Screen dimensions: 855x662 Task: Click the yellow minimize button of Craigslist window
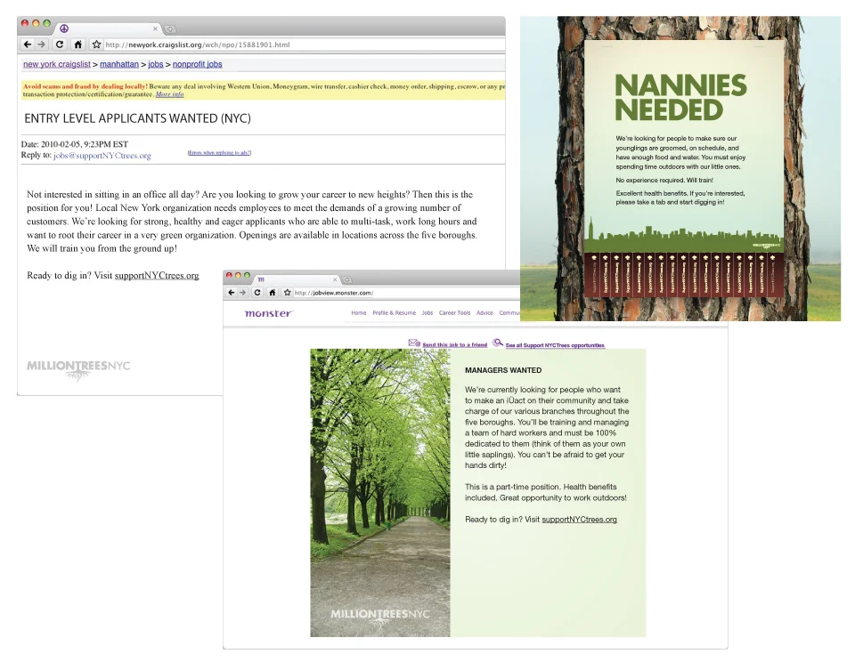pyautogui.click(x=36, y=23)
